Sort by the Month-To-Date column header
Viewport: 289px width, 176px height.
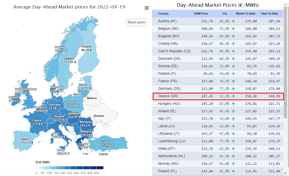246,13
